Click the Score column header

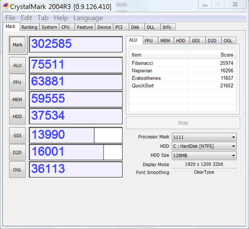pos(212,55)
